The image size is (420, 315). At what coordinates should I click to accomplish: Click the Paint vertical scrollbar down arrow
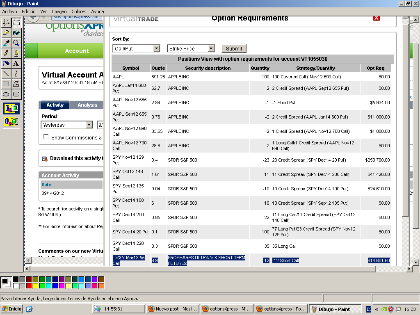tap(416, 262)
